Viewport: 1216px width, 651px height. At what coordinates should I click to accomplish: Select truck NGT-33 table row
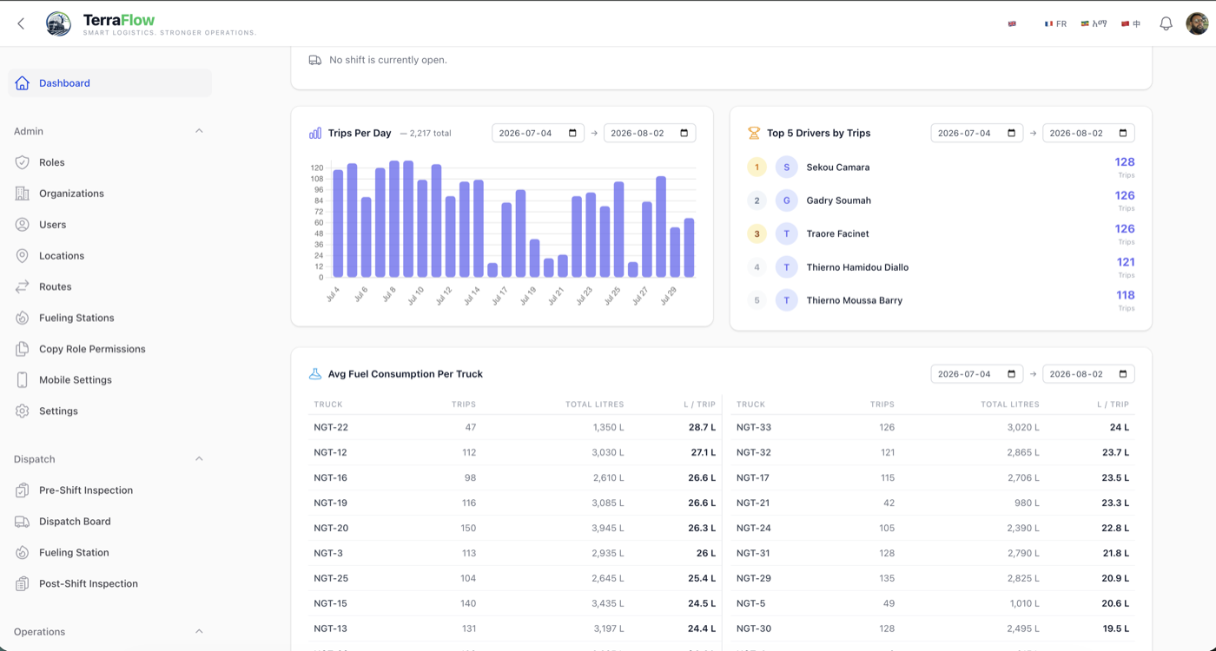[x=933, y=427]
